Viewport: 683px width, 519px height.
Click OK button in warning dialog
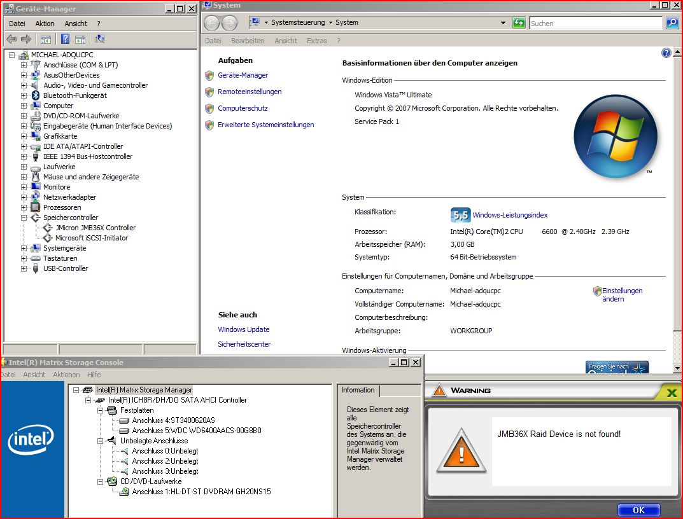[x=638, y=510]
